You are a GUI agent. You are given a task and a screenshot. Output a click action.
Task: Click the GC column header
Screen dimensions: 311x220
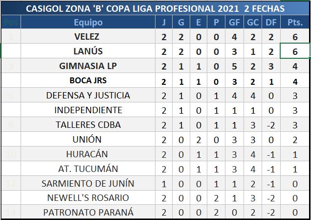point(253,22)
